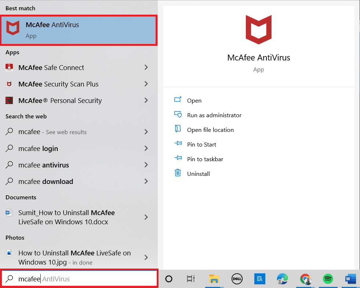Viewport: 360px width, 288px height.
Task: Click the McAfee Safe Connect app icon
Action: click(x=9, y=67)
